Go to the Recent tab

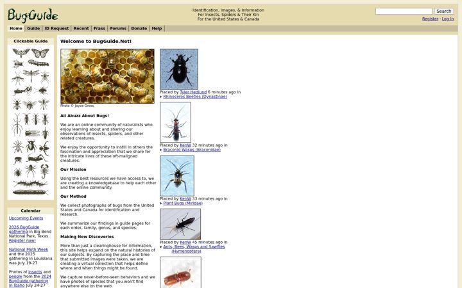tap(81, 29)
